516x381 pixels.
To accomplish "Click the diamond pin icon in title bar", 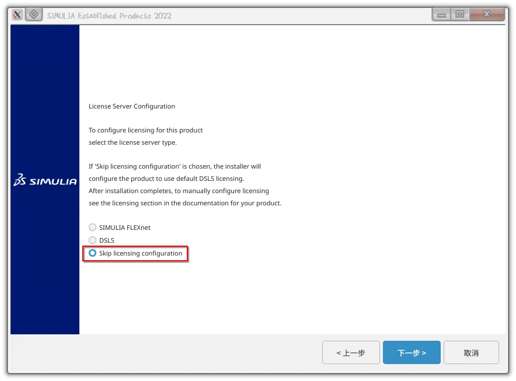I will [x=34, y=15].
